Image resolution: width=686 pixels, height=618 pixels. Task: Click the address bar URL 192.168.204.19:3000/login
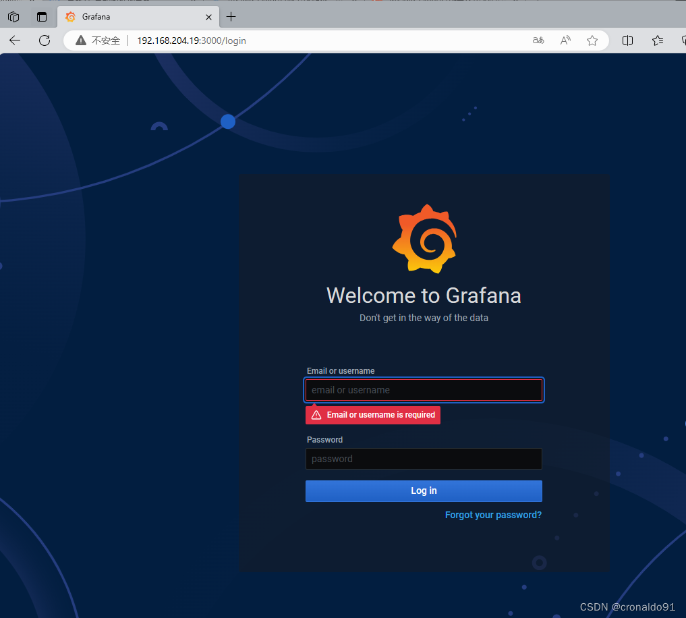[192, 40]
